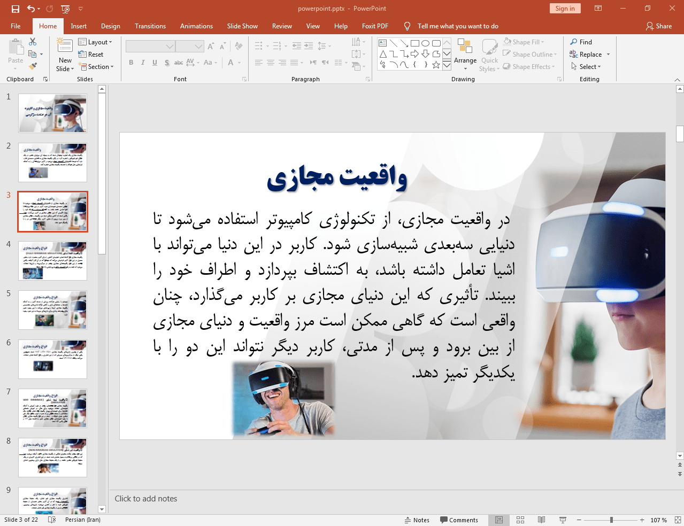Select slide 5 thumbnail in the slide panel

point(52,310)
